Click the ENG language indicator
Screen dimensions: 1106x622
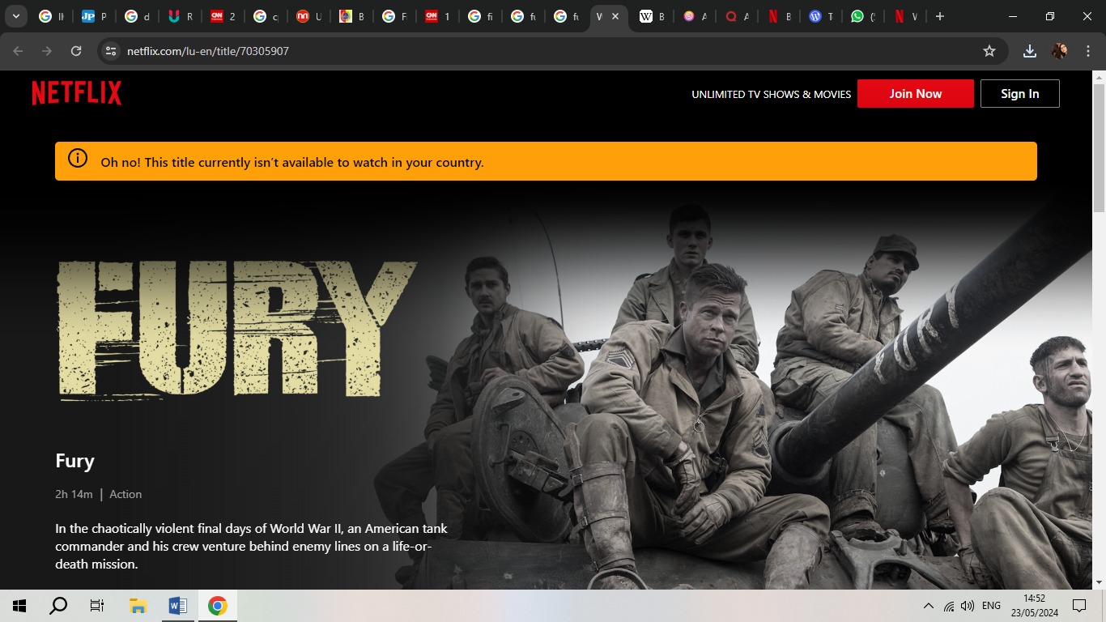click(x=991, y=606)
